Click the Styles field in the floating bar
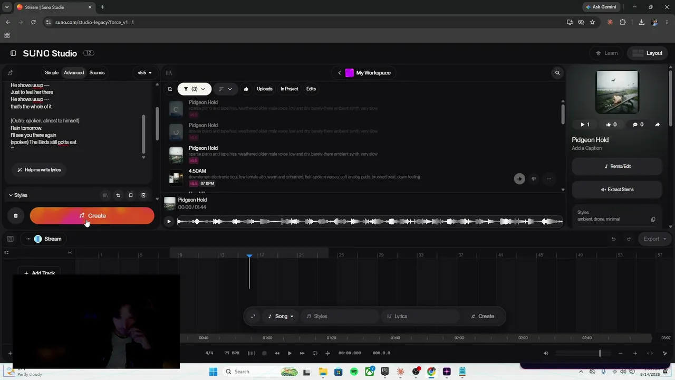 click(340, 317)
